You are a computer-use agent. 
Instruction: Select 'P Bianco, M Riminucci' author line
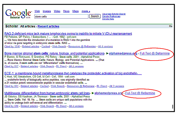click(52, 57)
